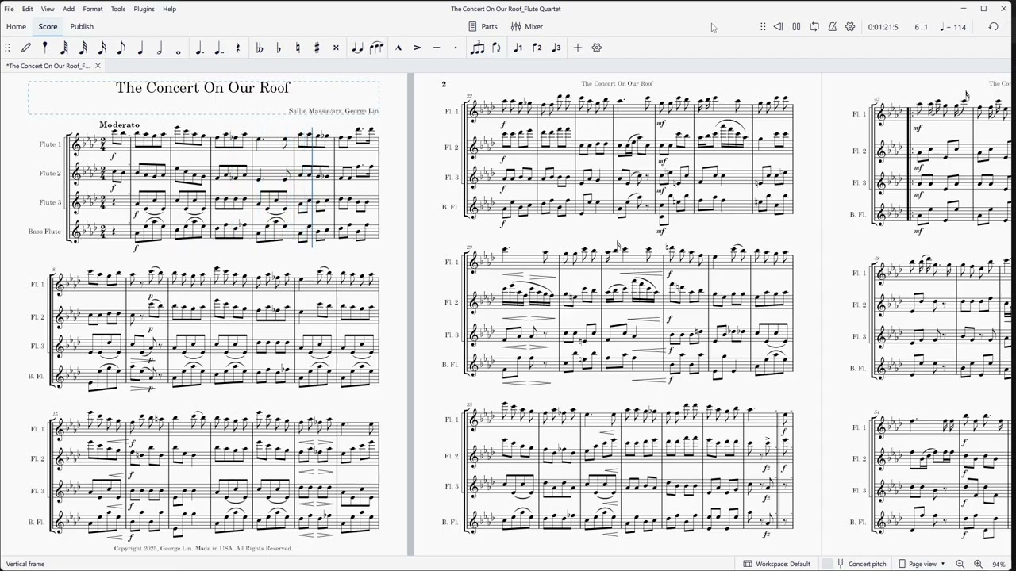1016x571 pixels.
Task: Apply the double flat accidental
Action: (x=259, y=48)
